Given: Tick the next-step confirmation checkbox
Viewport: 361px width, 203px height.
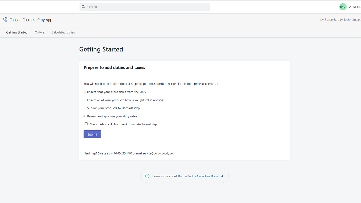Looking at the screenshot, I should point(86,124).
